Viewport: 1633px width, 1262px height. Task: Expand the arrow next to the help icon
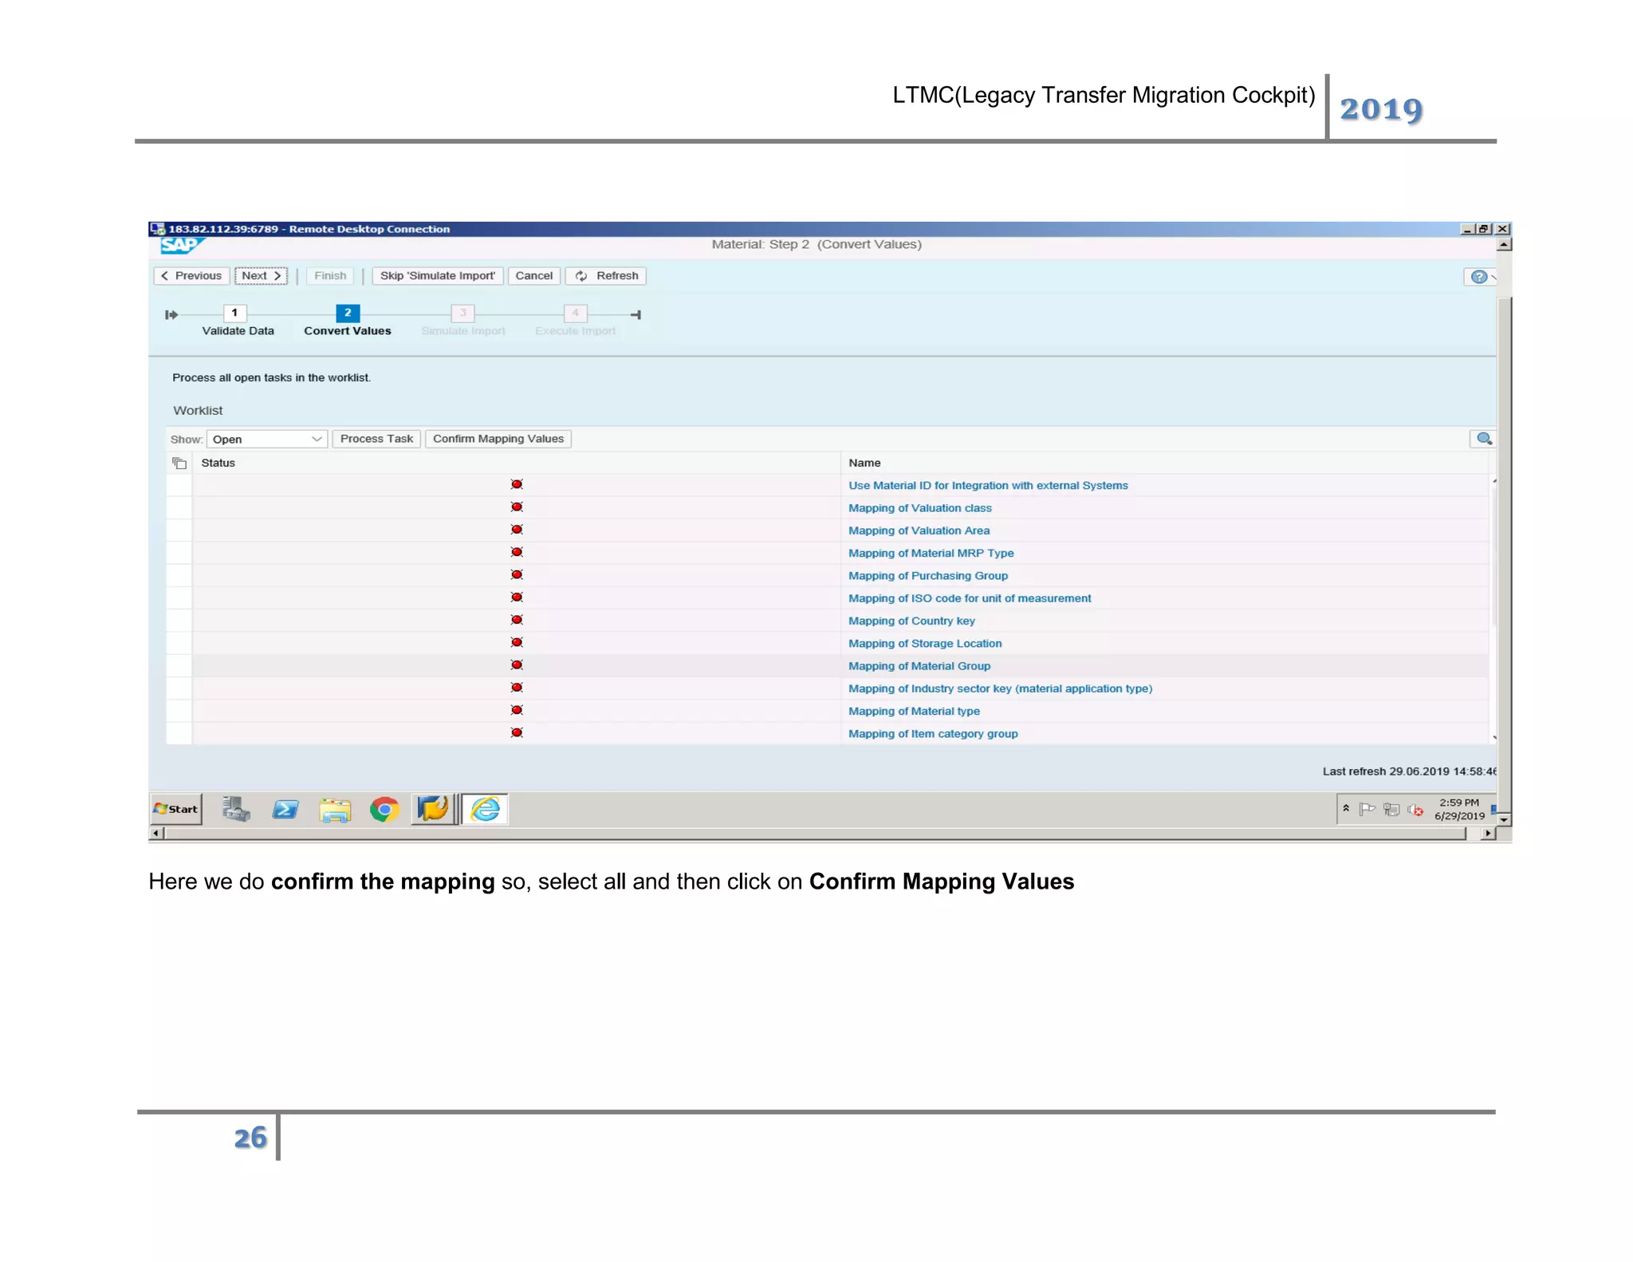coord(1493,277)
